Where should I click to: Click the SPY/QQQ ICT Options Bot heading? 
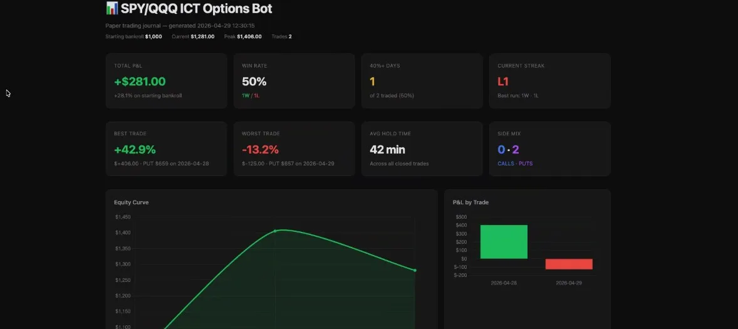(196, 9)
